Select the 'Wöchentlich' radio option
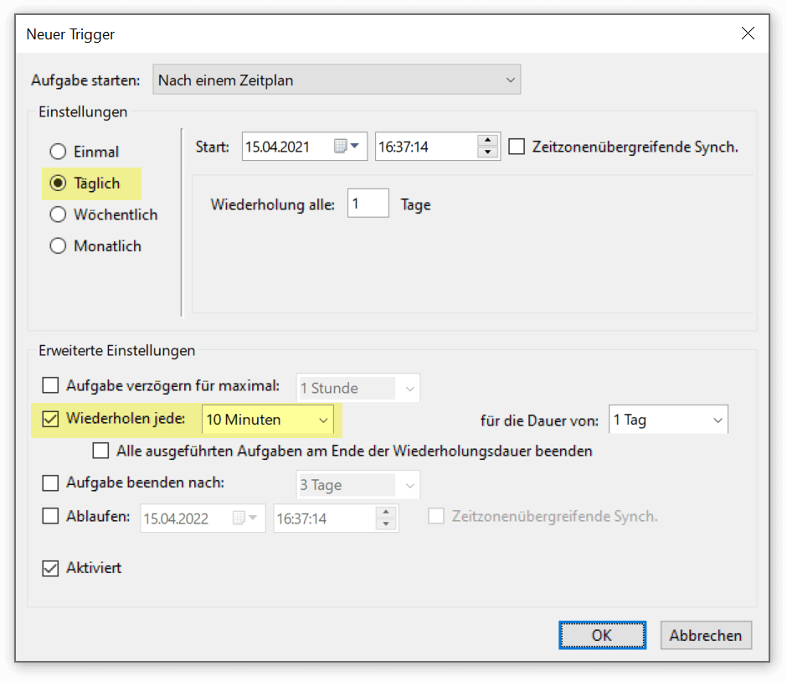This screenshot has height=681, width=787. pos(57,214)
